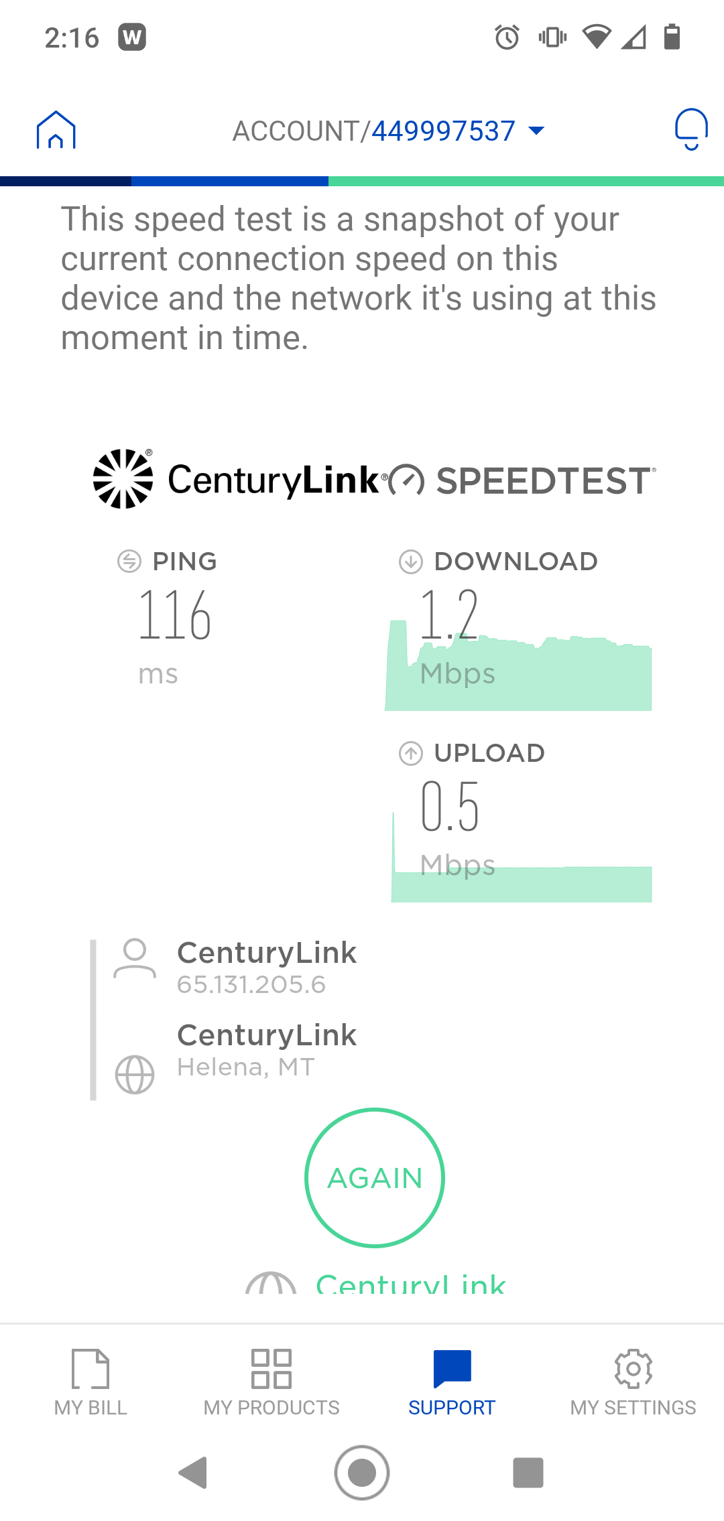Screen dimensions: 724x1521
Task: Tap the user profile icon near IP address
Action: coord(135,959)
